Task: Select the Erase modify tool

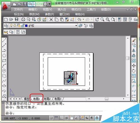Action: 134,40
